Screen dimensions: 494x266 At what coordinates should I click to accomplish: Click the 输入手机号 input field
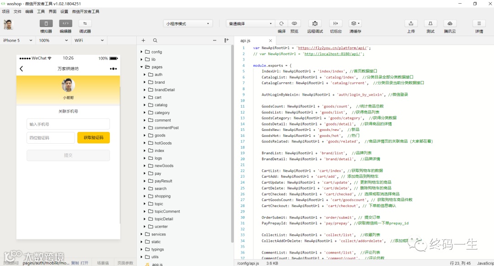pyautogui.click(x=68, y=124)
